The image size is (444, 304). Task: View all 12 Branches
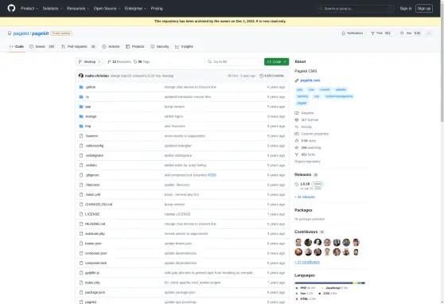(119, 62)
